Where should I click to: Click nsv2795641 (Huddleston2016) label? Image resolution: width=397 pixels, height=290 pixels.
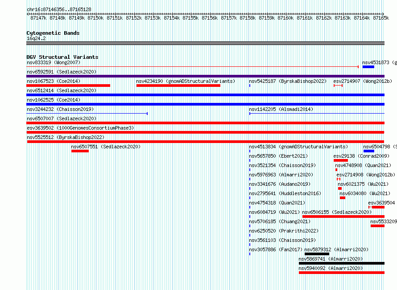[x=285, y=193]
